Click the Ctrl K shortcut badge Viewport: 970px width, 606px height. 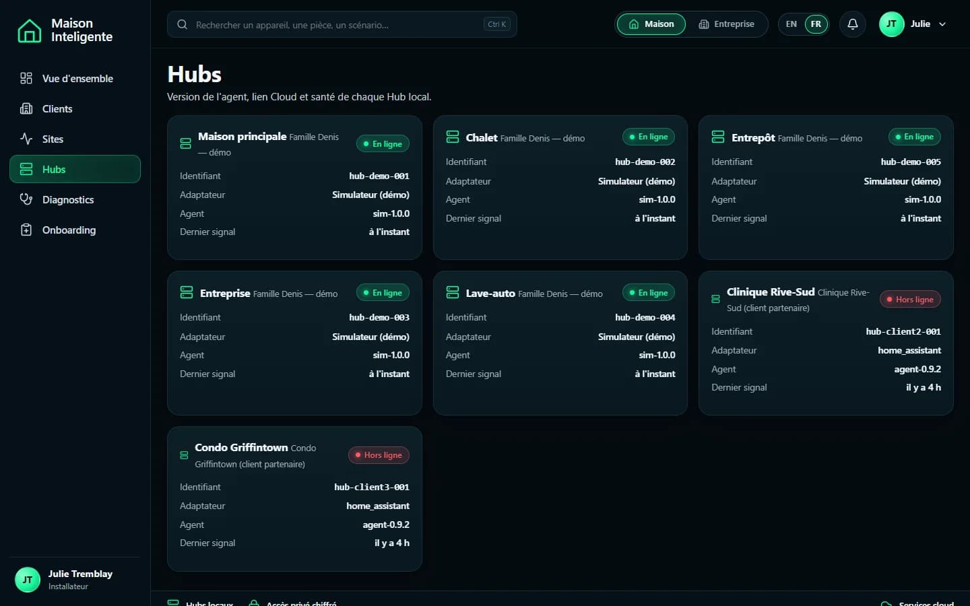tap(497, 24)
